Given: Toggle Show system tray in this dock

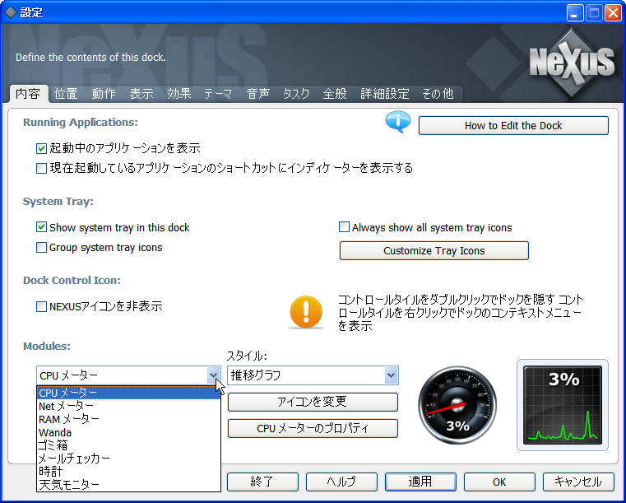Looking at the screenshot, I should point(41,227).
